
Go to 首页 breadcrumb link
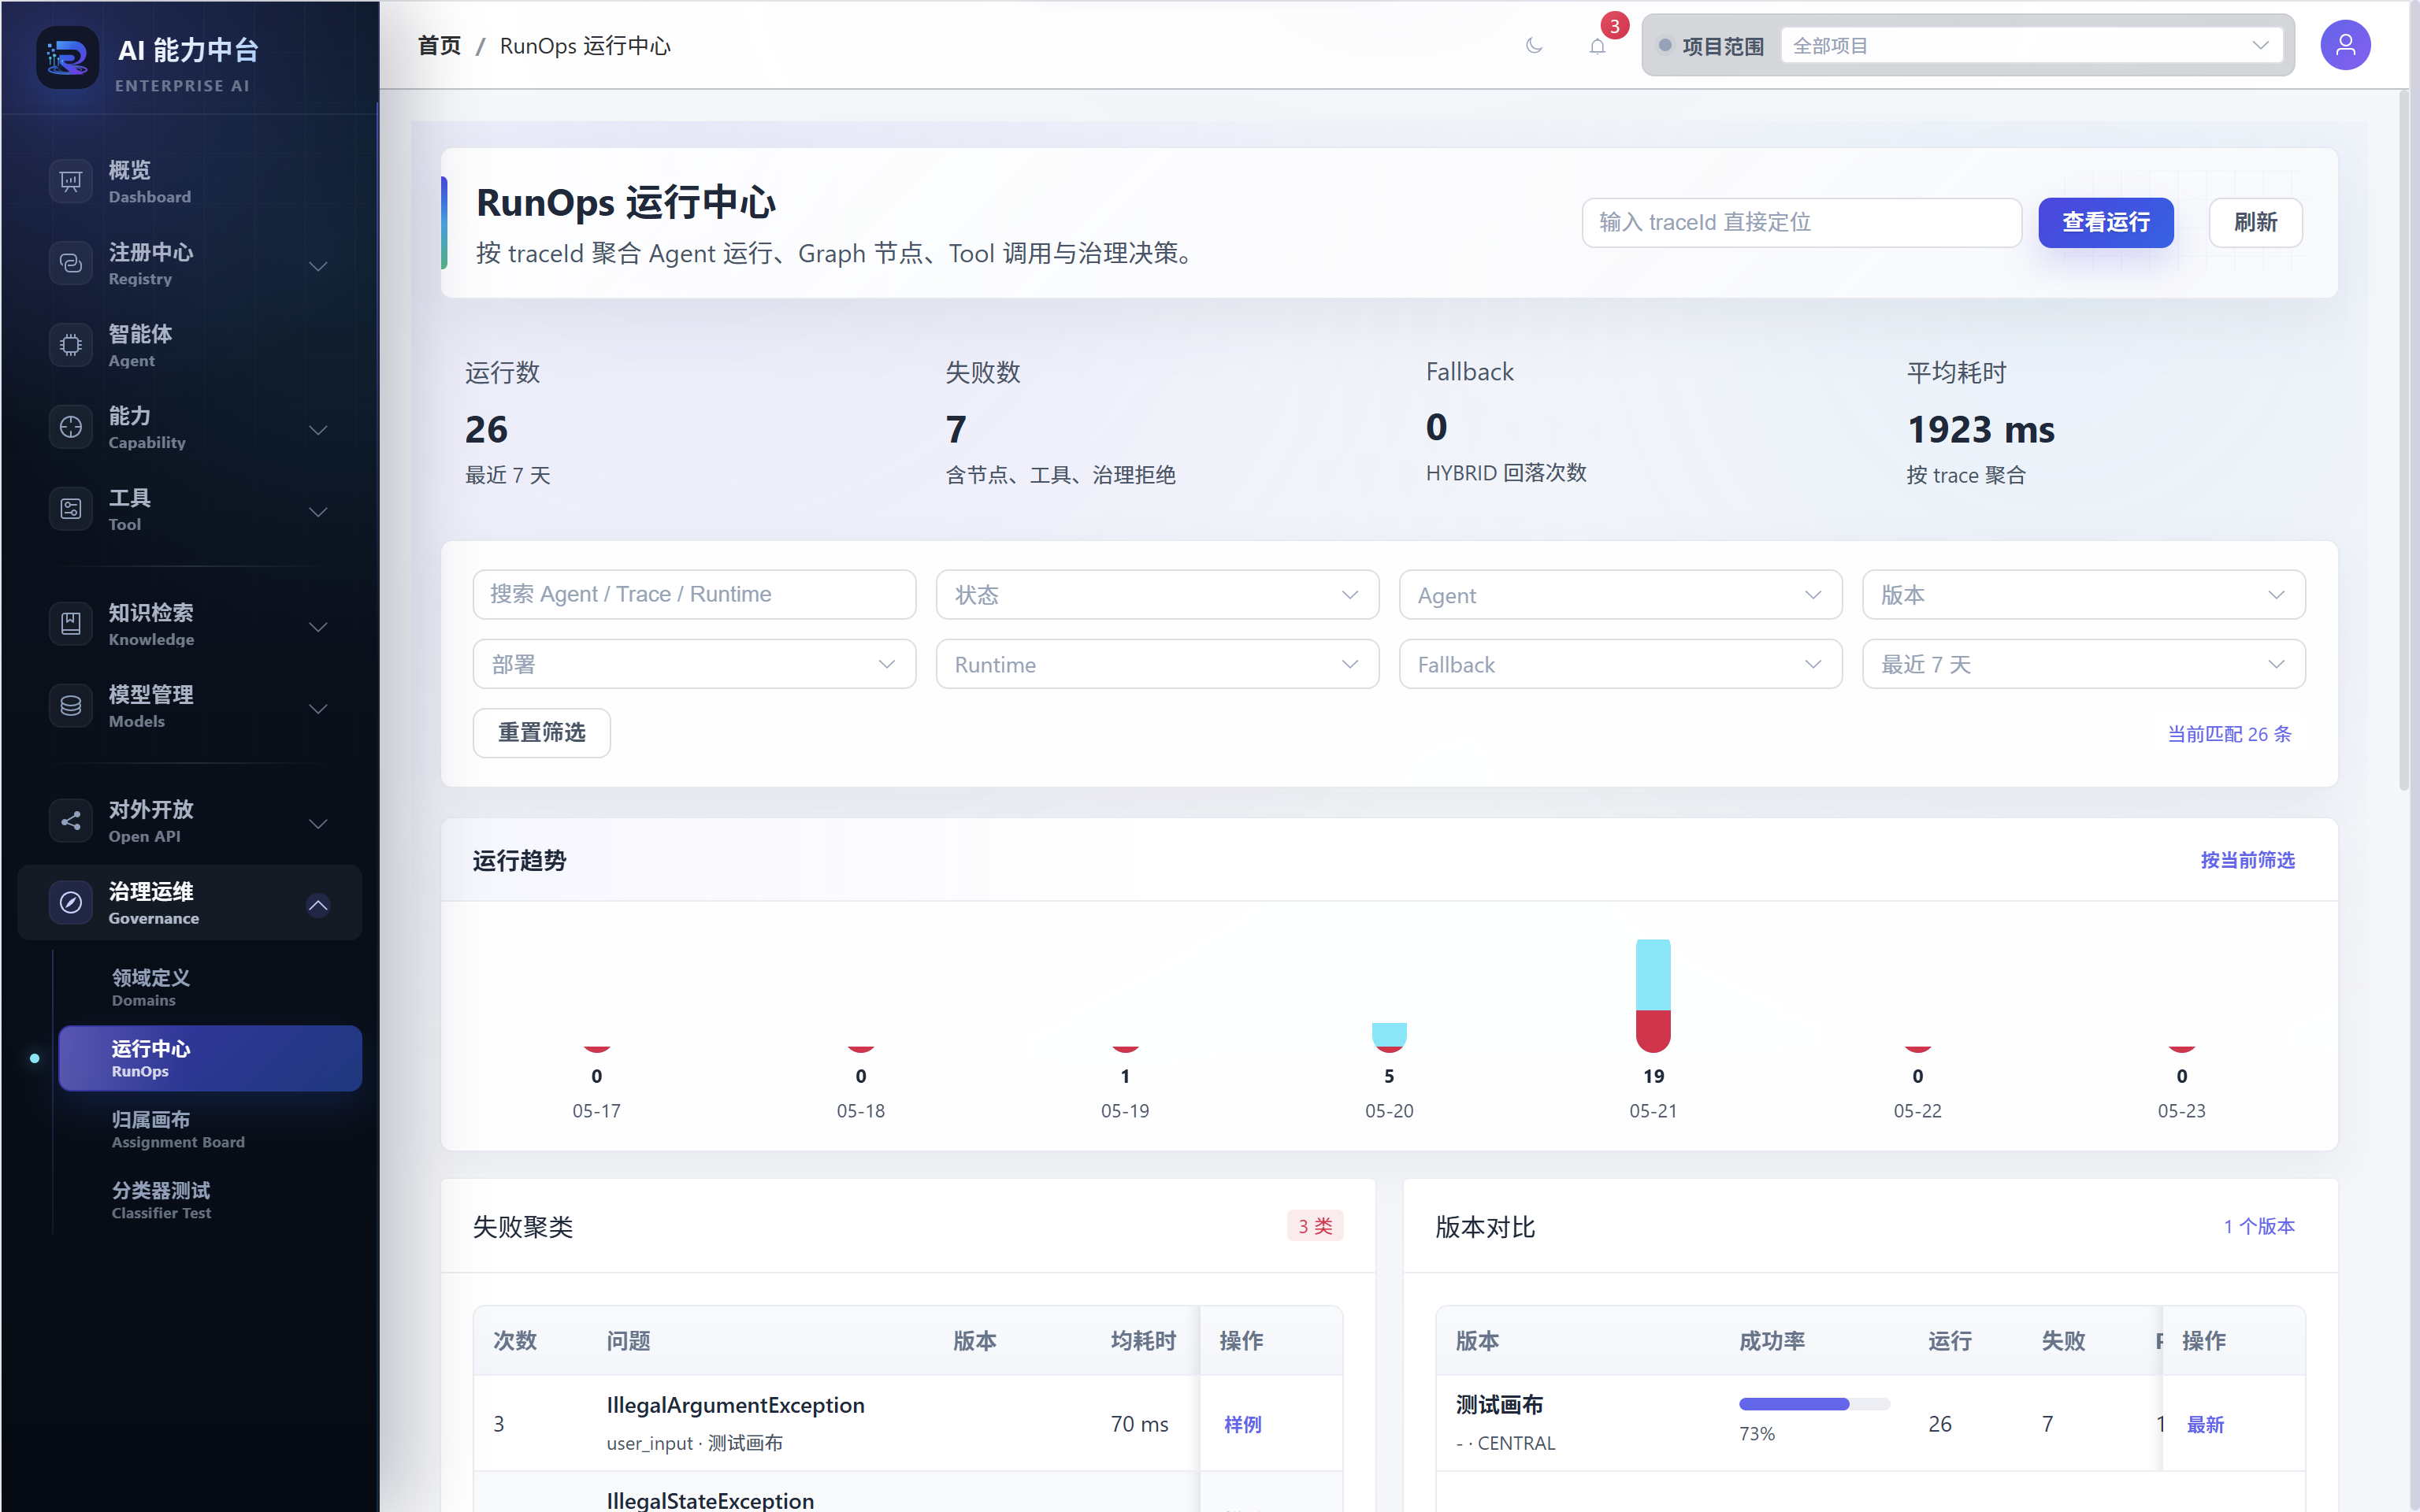pyautogui.click(x=439, y=46)
